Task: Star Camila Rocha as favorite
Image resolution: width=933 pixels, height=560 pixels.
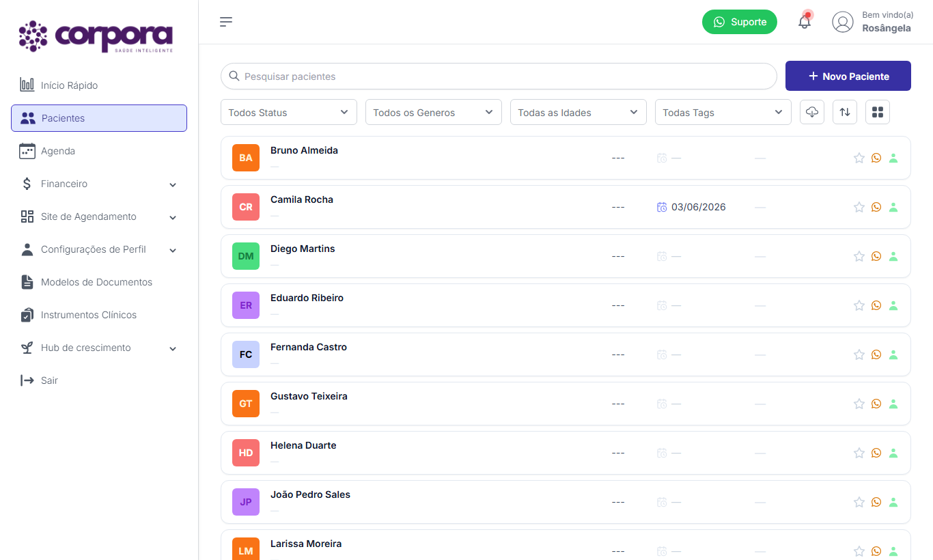Action: click(x=859, y=207)
